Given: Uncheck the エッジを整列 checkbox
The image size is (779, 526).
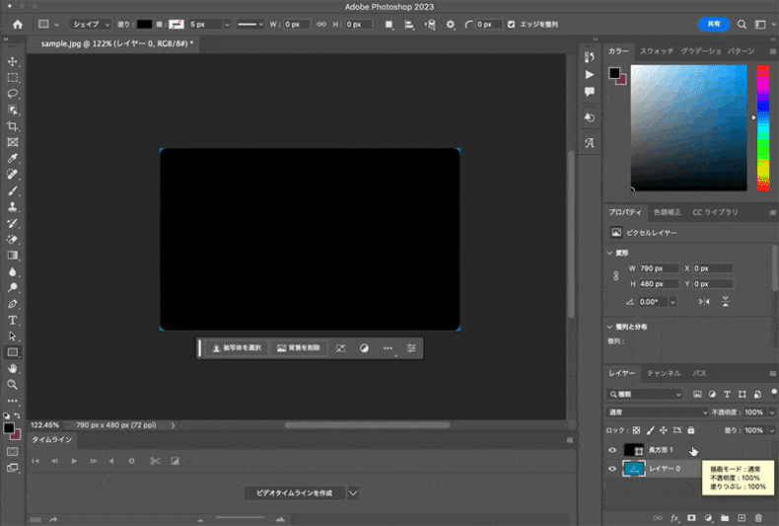Looking at the screenshot, I should 511,24.
